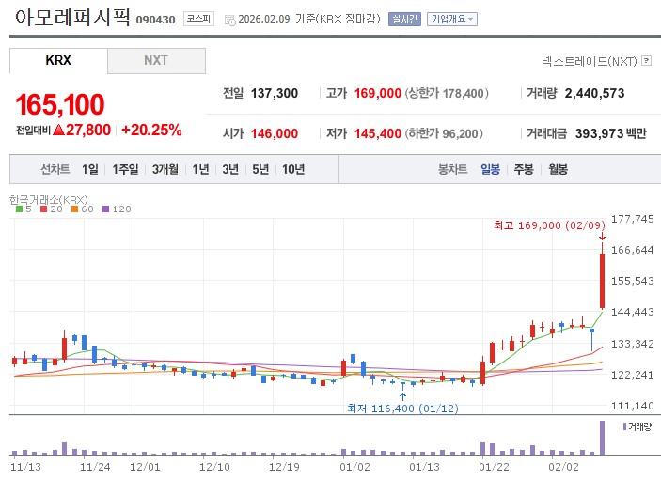Click the 실시간 button

pyautogui.click(x=404, y=19)
